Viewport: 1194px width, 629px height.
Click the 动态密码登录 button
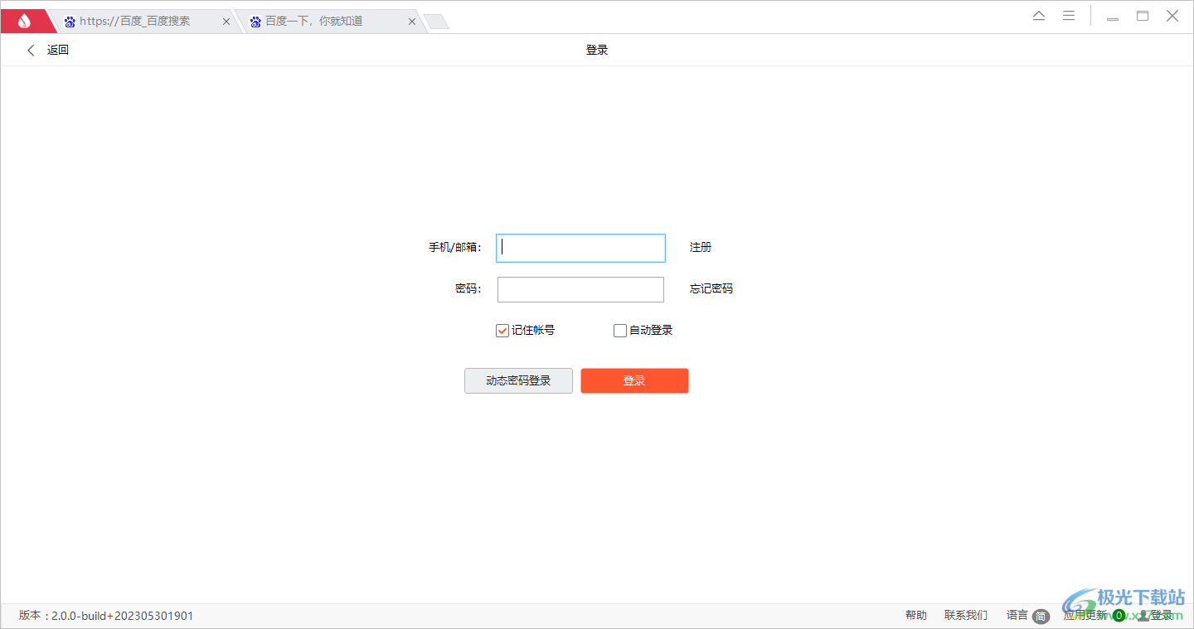(x=518, y=380)
